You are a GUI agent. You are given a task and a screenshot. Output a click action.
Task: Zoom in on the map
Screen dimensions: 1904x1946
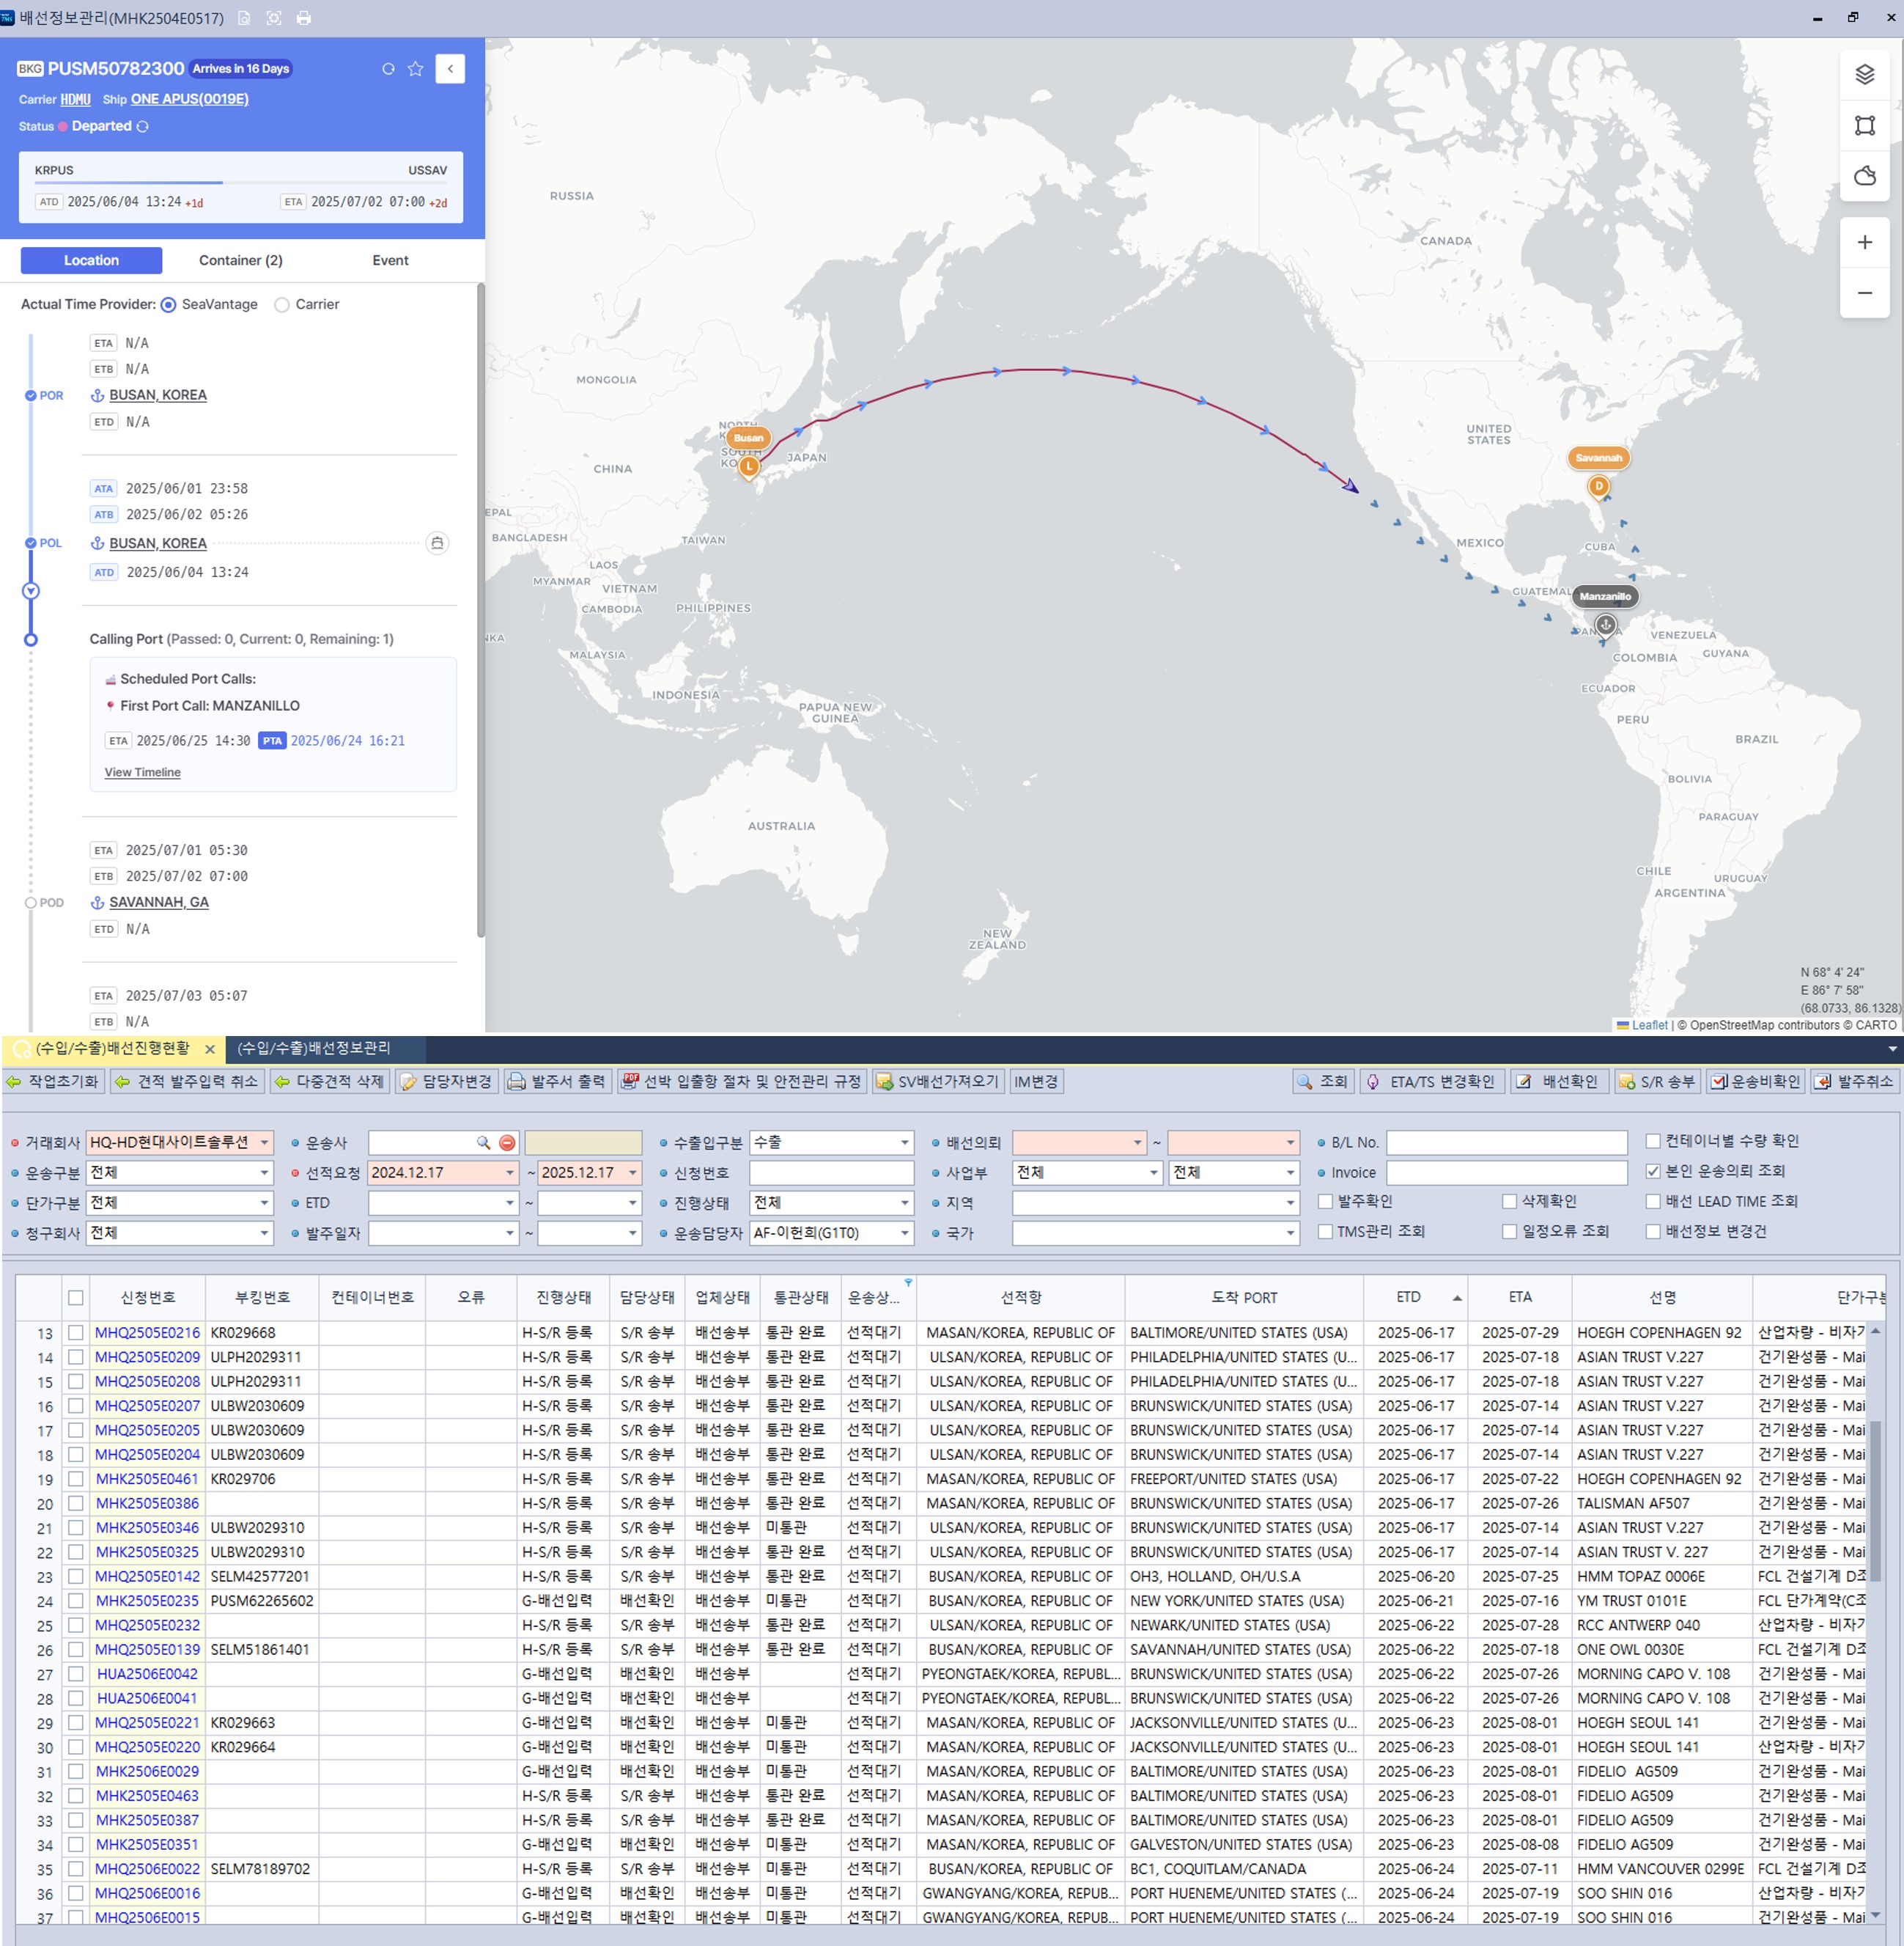click(x=1864, y=242)
